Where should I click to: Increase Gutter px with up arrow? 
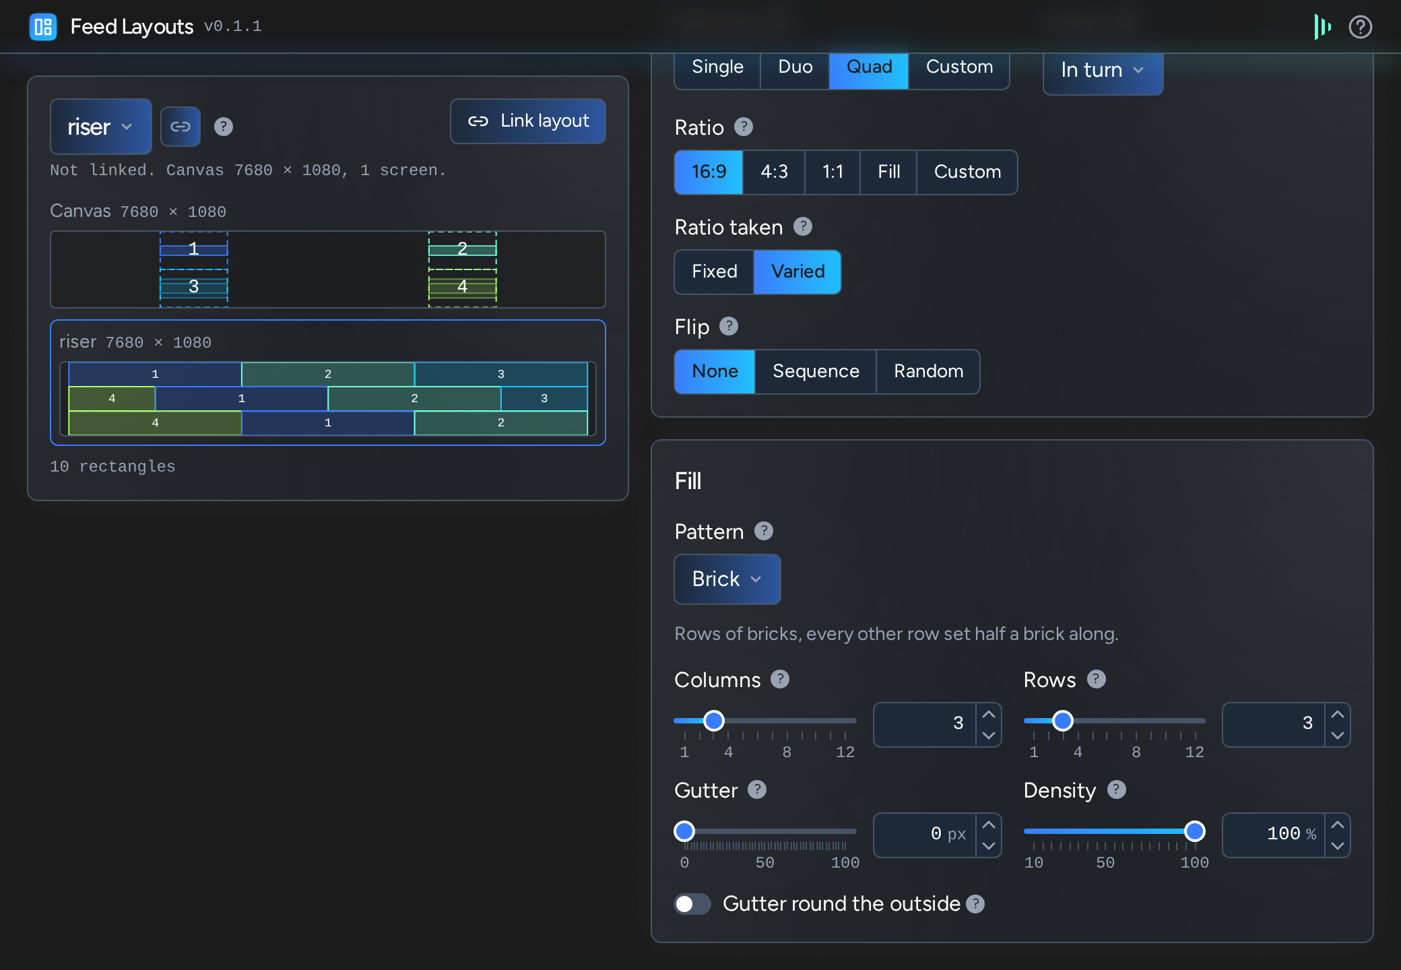tap(989, 825)
